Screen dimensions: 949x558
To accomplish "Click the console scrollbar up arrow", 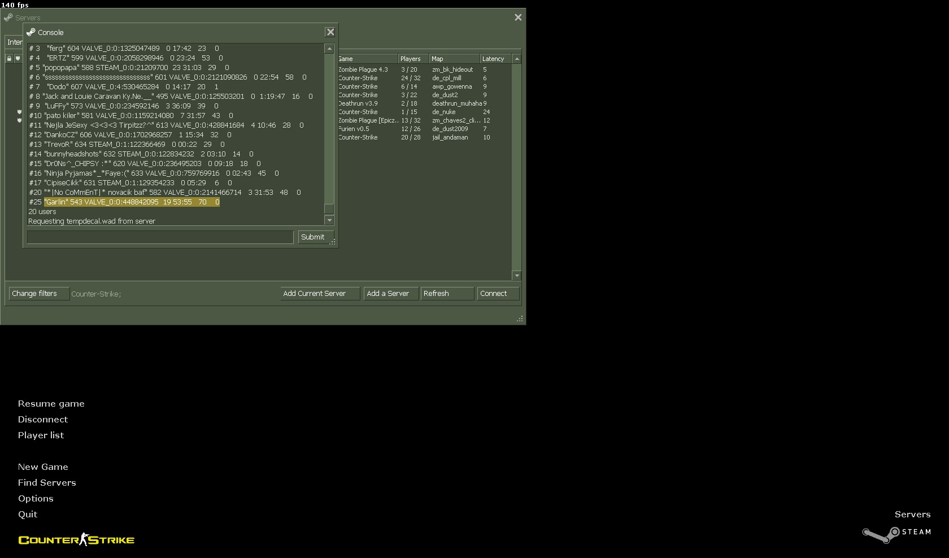I will (x=329, y=49).
